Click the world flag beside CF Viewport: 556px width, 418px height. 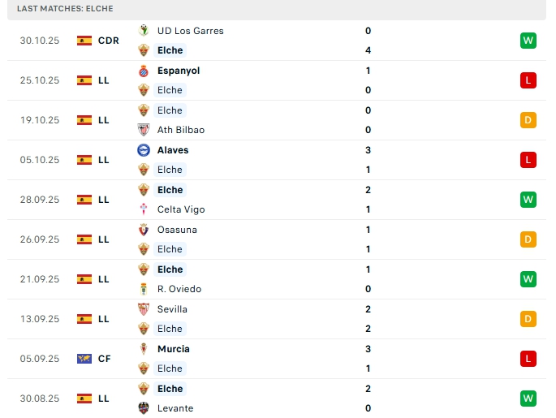[84, 359]
